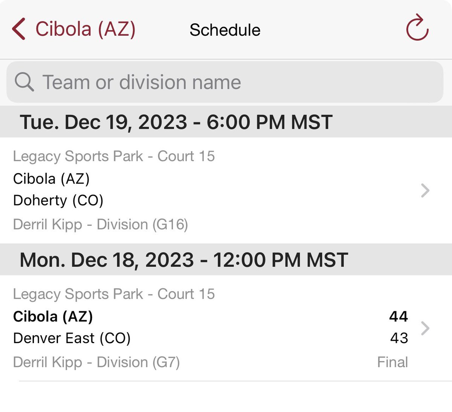Go back via the Cibola (AZ) label

86,29
